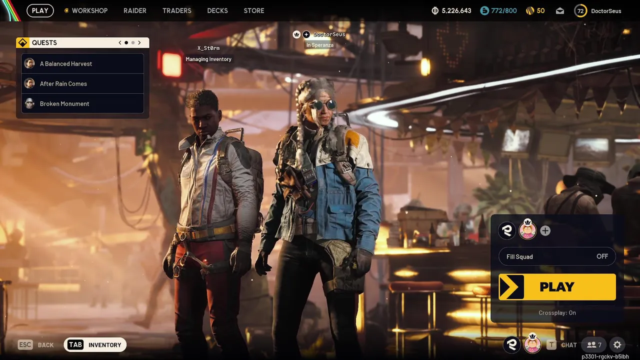Click the A Balanced Harvest quest giver portrait
This screenshot has width=640, height=360.
coord(29,63)
